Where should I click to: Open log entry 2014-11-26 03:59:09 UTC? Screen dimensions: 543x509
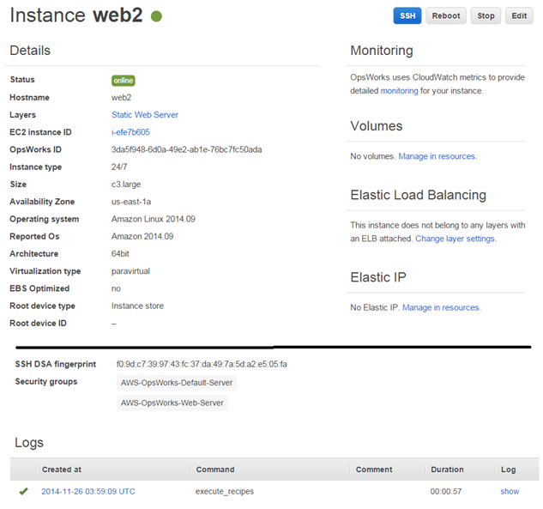point(88,491)
